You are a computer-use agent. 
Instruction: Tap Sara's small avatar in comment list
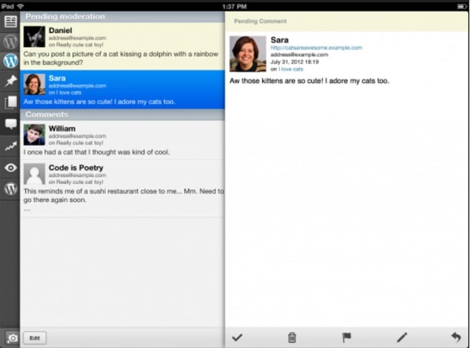[x=34, y=84]
